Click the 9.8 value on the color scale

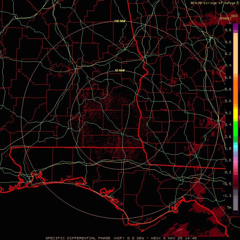[228, 30]
